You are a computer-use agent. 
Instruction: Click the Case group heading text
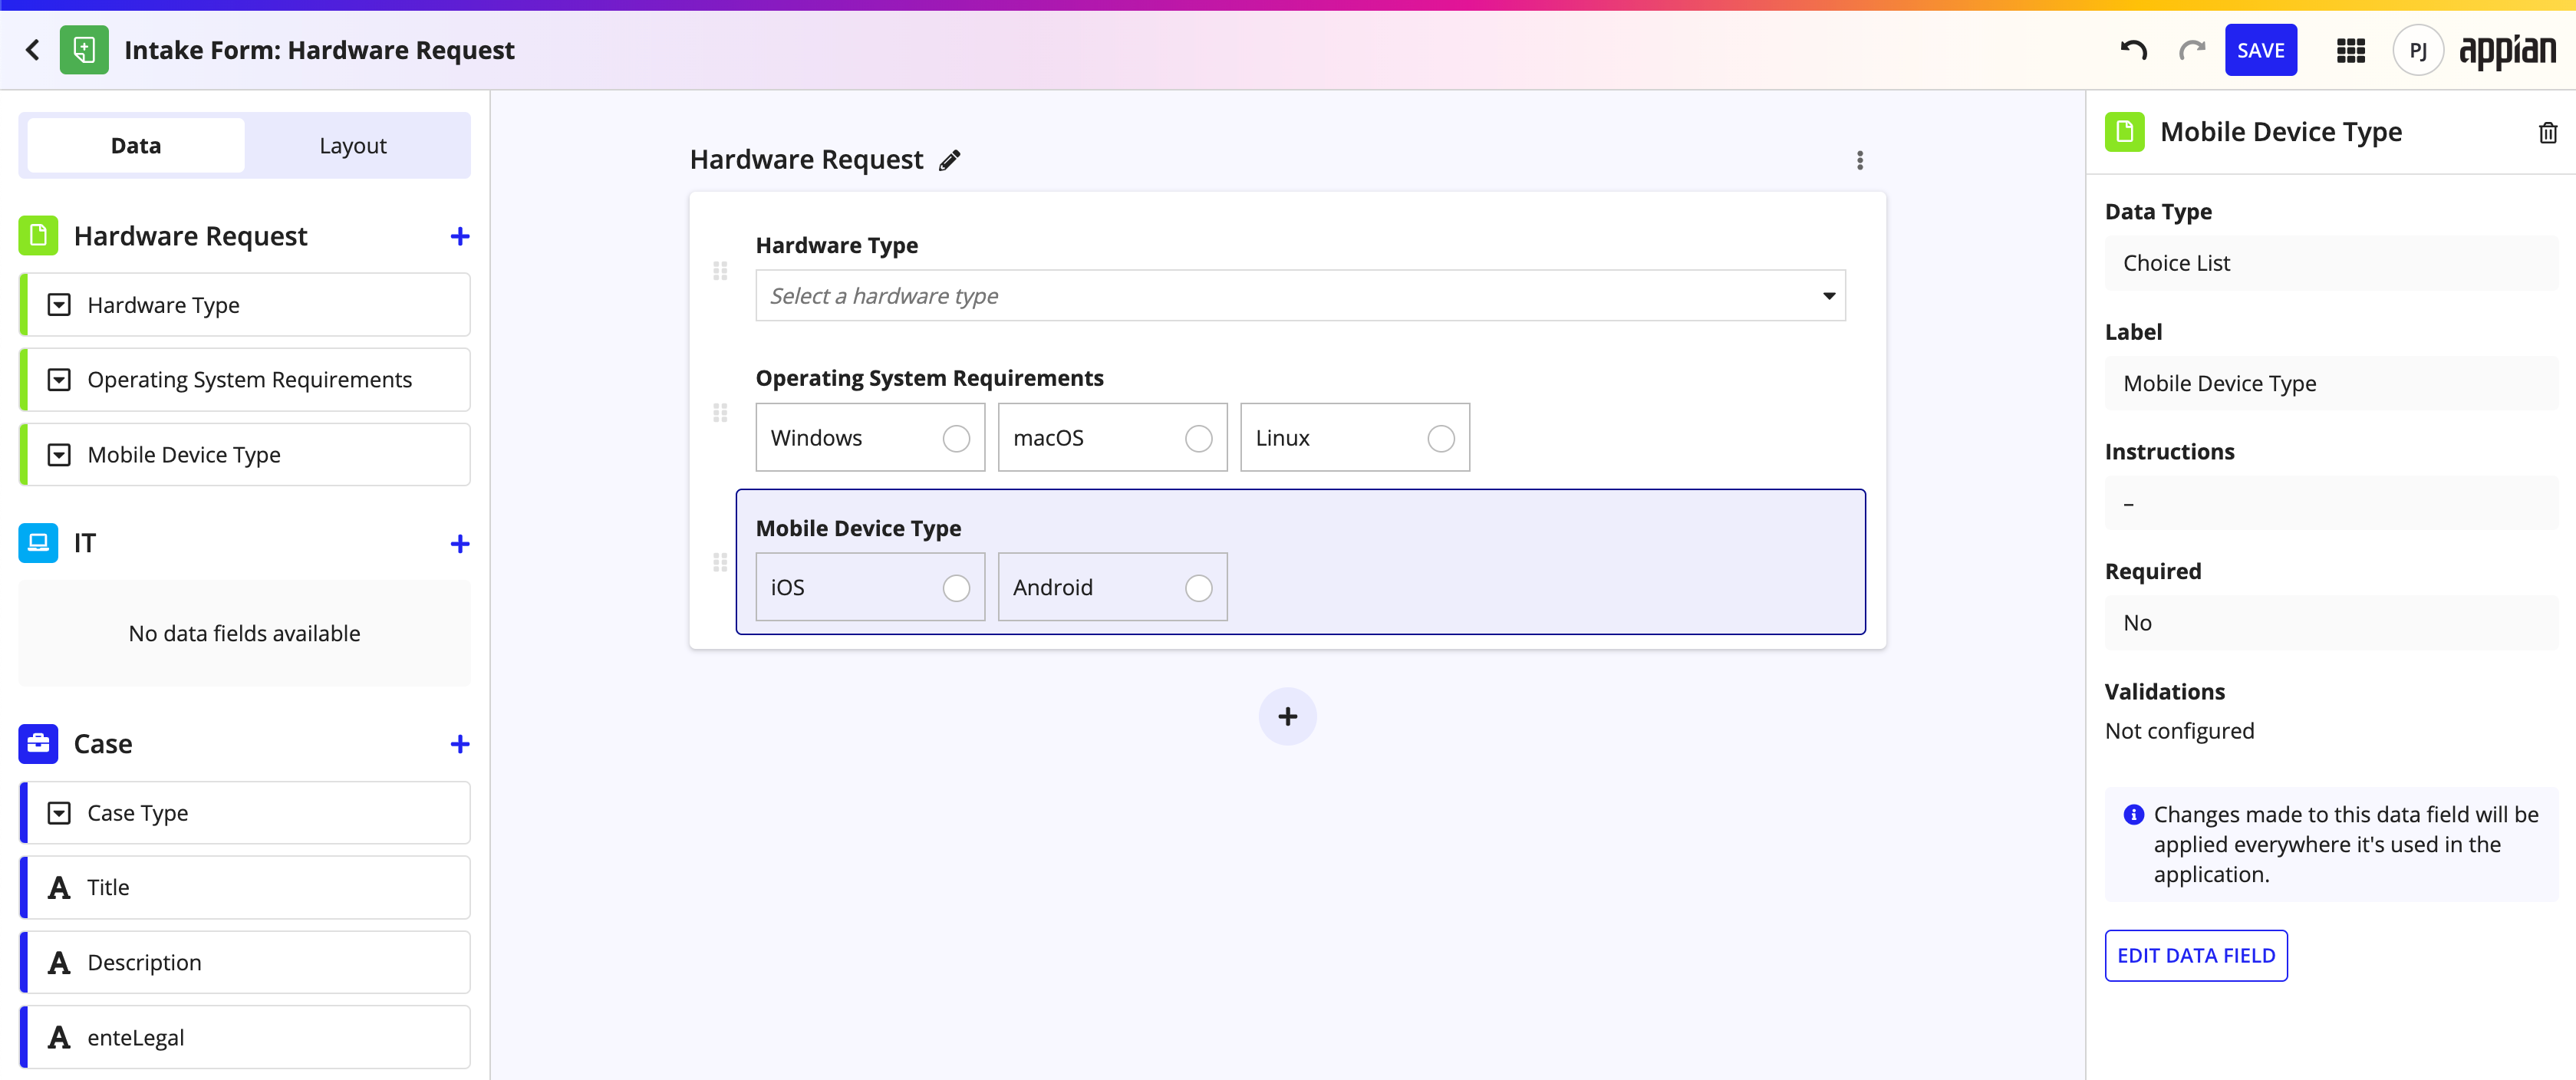[x=103, y=743]
